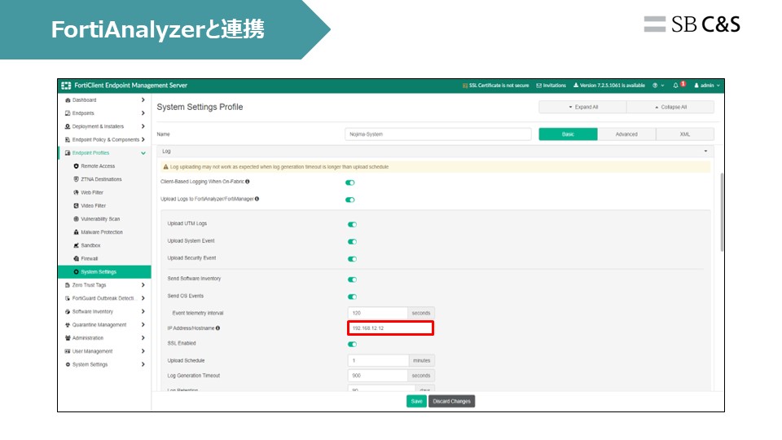Click the Sandbox icon
This screenshot has width=782, height=440.
[x=77, y=245]
